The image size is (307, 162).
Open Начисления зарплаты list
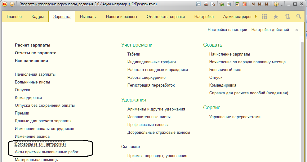[35, 74]
